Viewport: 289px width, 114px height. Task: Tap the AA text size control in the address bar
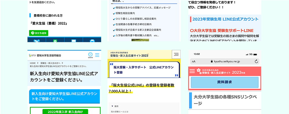point(194,61)
